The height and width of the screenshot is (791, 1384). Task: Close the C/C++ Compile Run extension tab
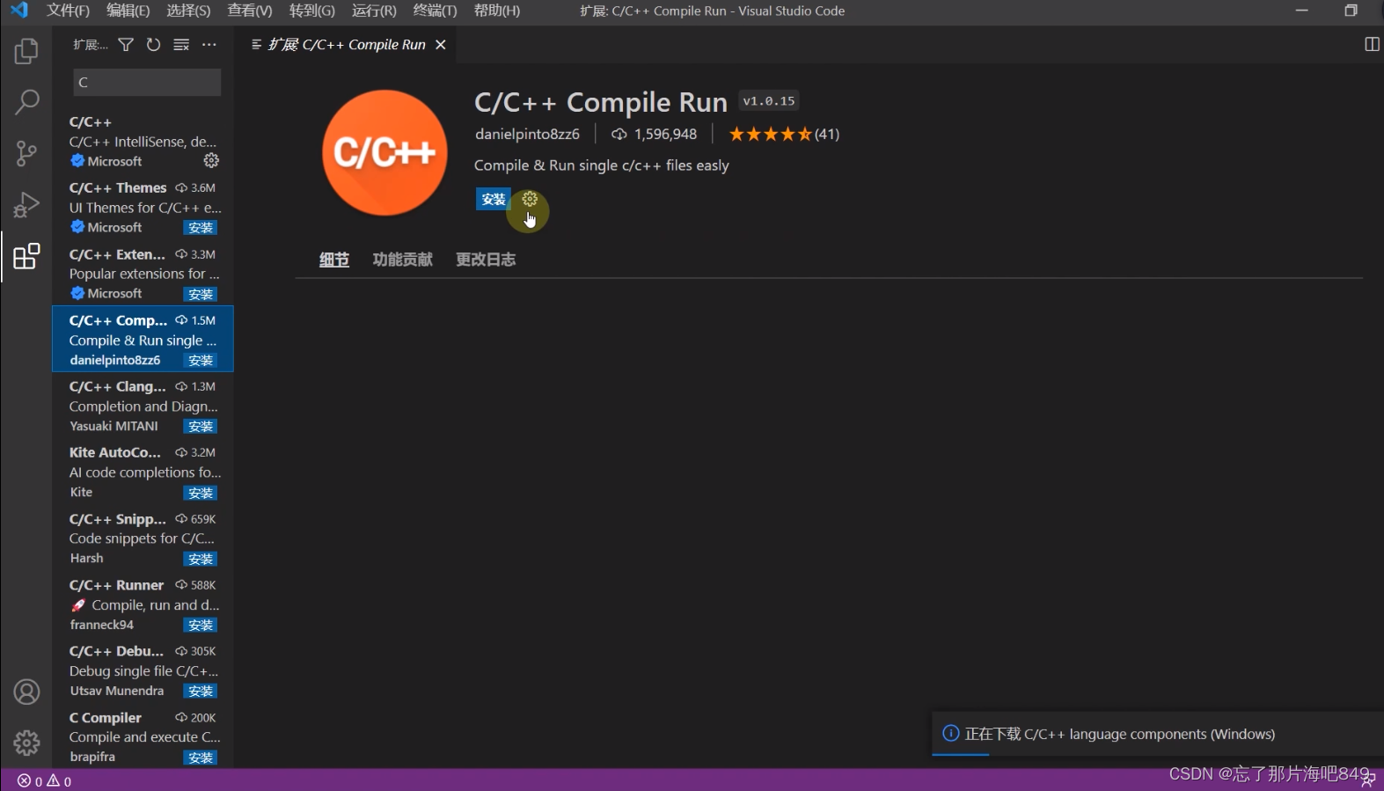click(x=441, y=45)
